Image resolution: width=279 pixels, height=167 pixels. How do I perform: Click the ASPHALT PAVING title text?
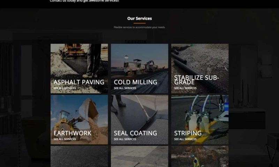point(79,82)
